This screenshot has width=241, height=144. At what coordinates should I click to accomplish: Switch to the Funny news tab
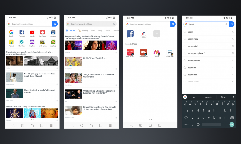100,30
